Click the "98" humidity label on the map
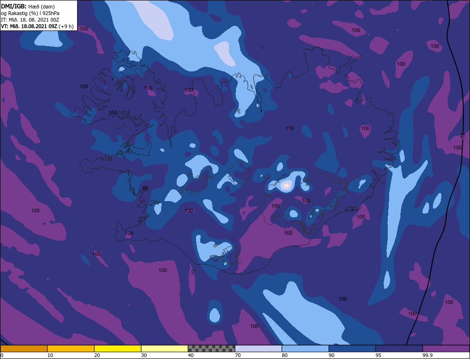Screen dimensions: 470x359 [145, 188]
